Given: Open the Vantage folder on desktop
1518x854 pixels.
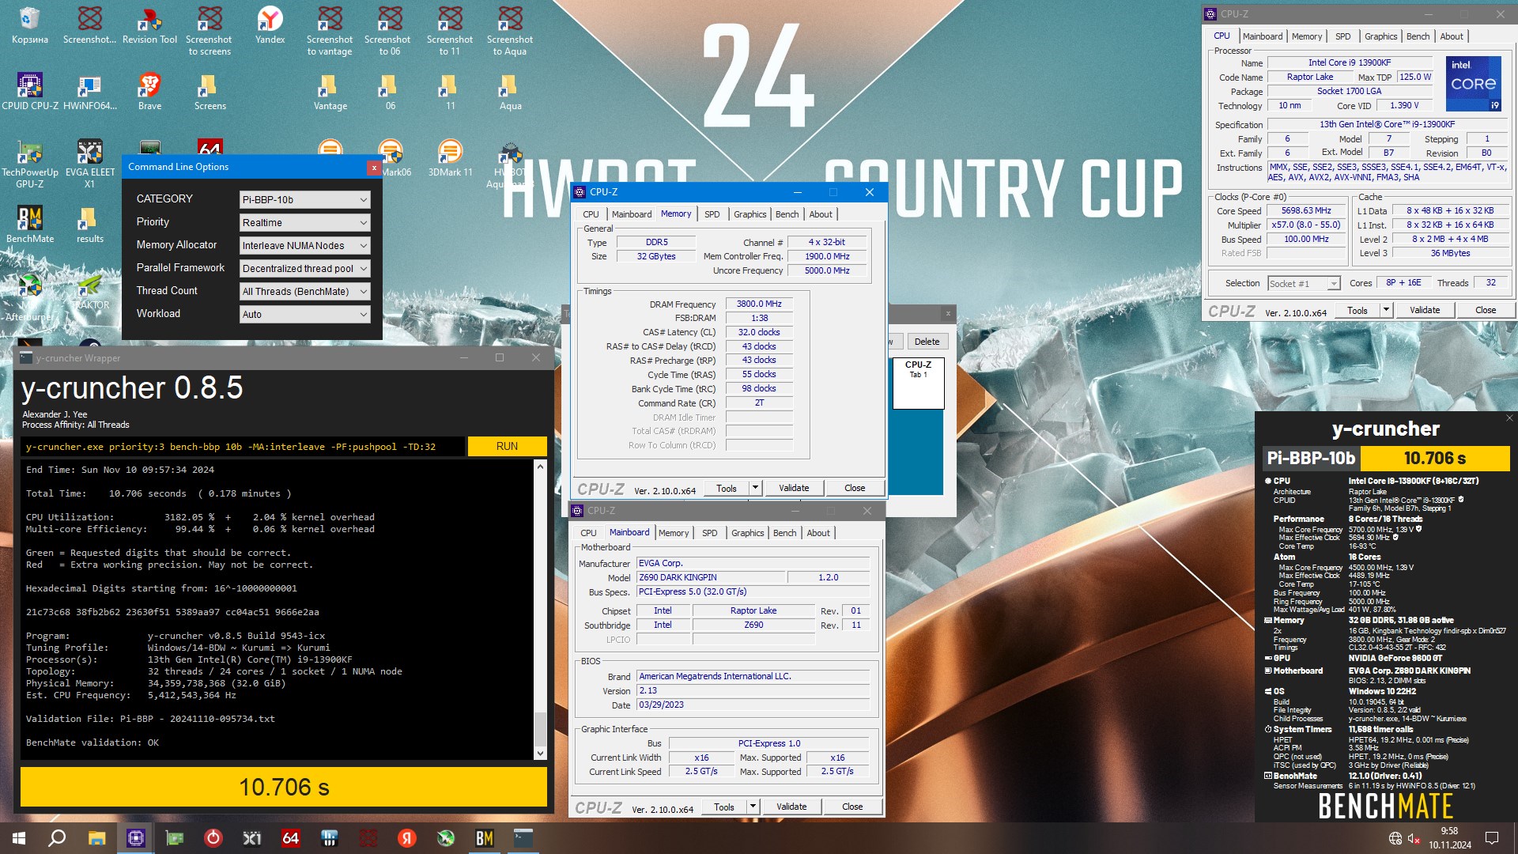Looking at the screenshot, I should 330,92.
